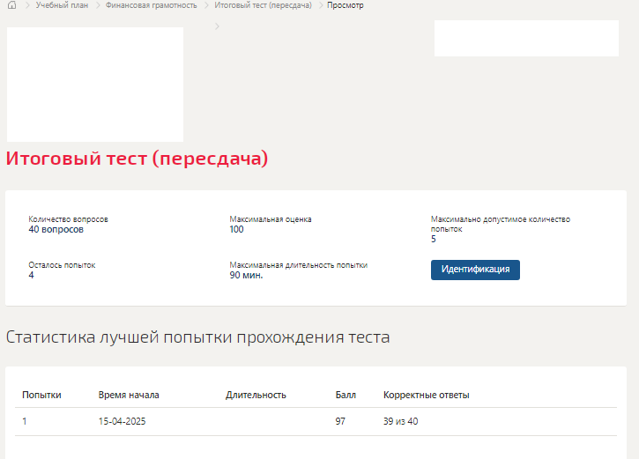639x459 pixels.
Task: Click the Максимальная длительность попытки label
Action: pos(298,265)
